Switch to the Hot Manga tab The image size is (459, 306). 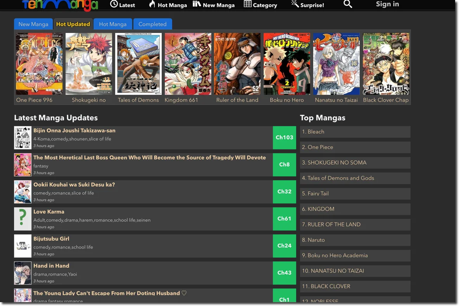(113, 24)
